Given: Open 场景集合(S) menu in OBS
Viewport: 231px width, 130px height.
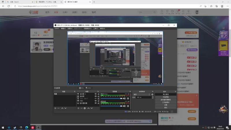Looking at the screenshot, I should [x=88, y=28].
